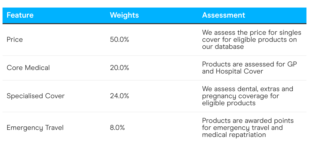Select the Core Medical feature label

point(28,68)
